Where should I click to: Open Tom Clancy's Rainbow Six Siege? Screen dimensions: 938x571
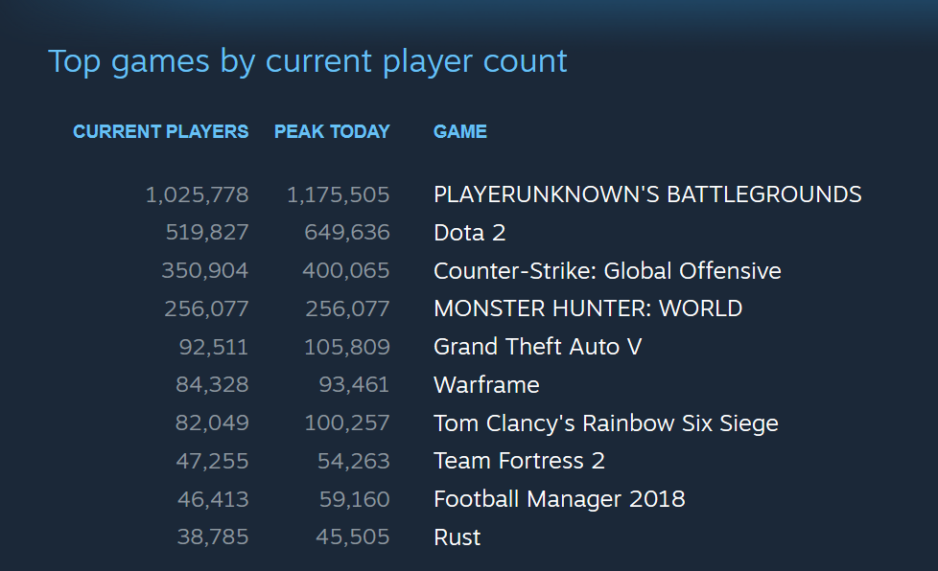click(605, 423)
